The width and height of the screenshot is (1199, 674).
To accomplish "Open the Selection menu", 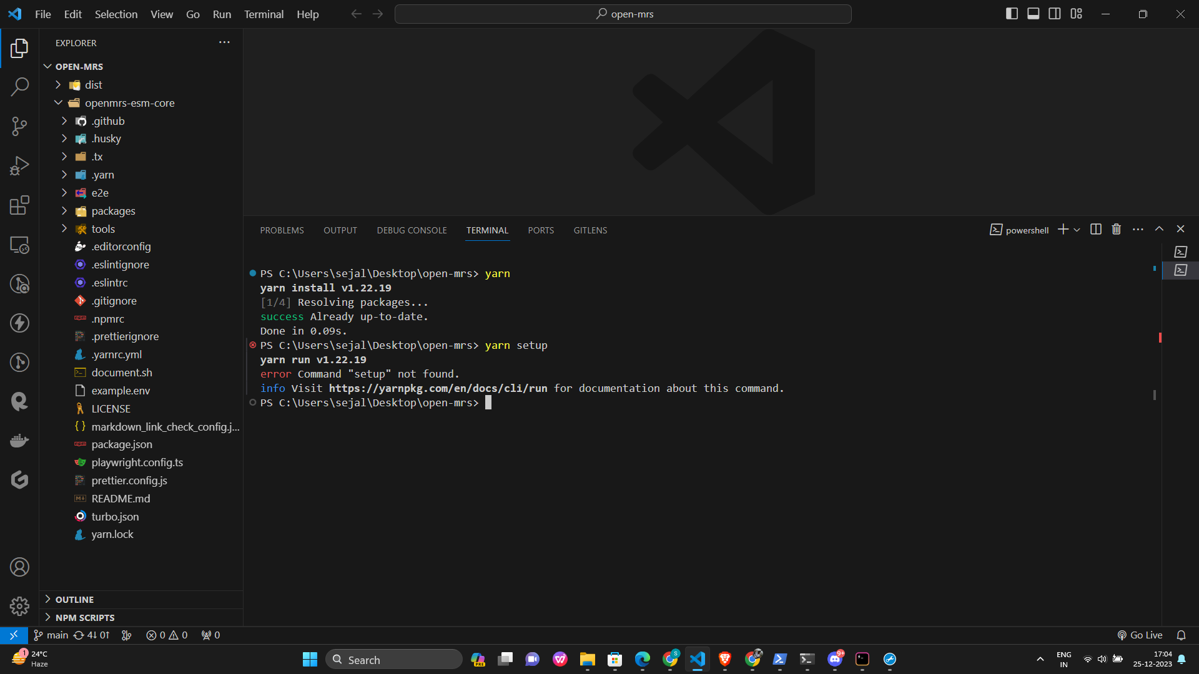I will [116, 14].
